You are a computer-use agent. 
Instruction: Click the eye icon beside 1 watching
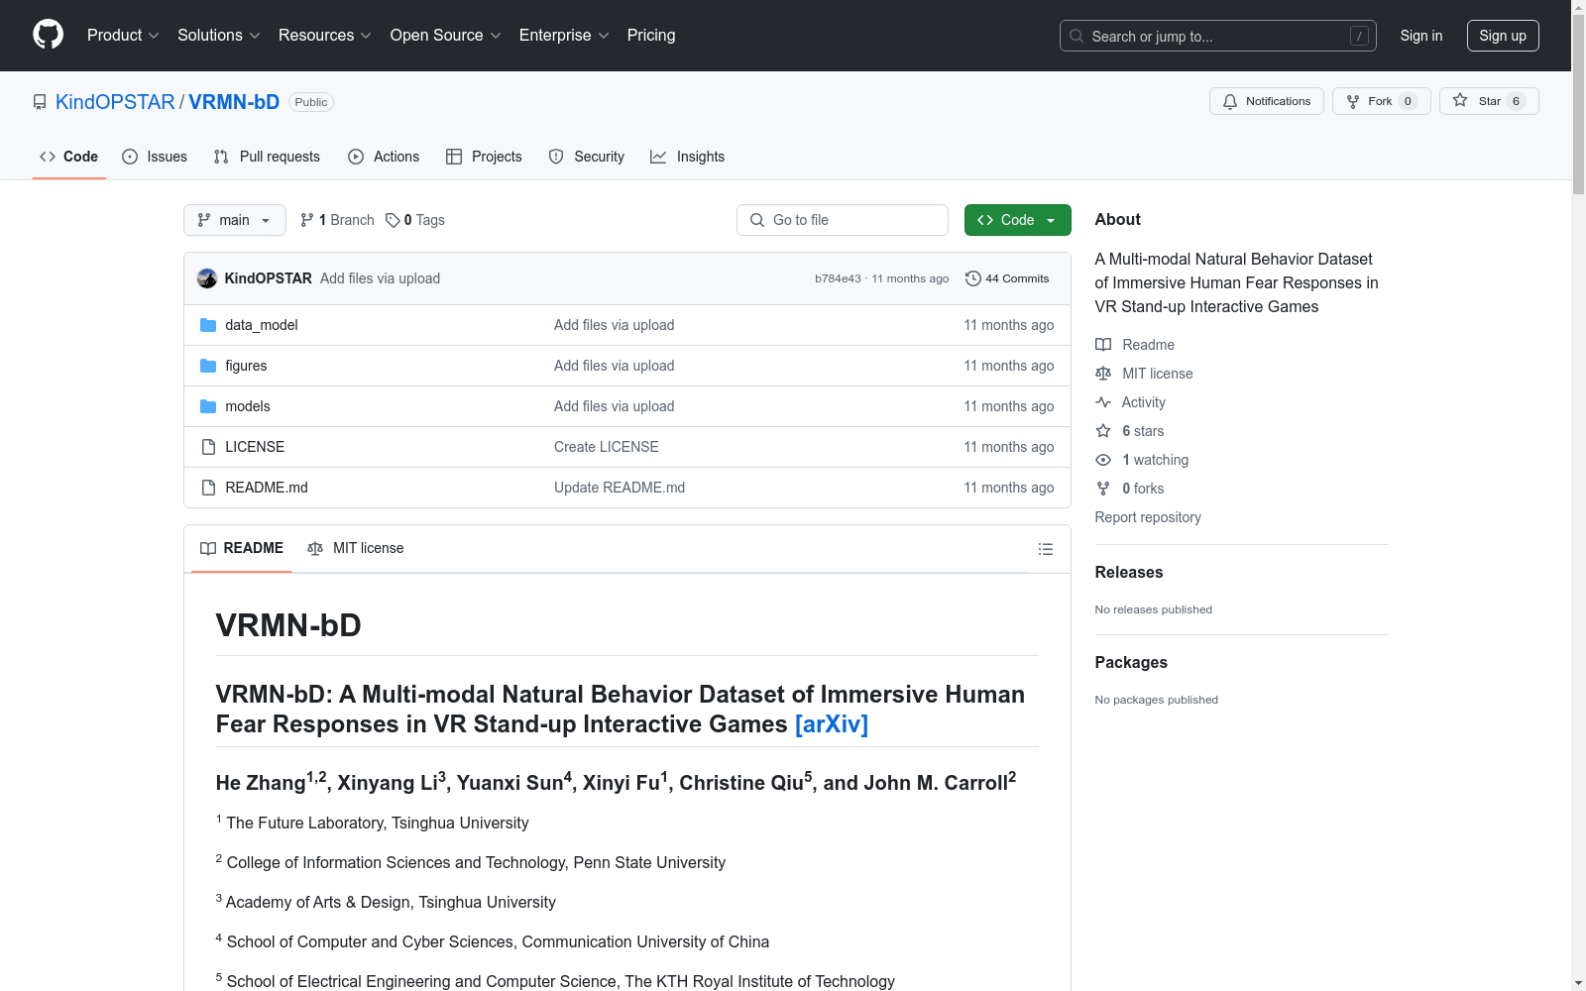tap(1103, 460)
